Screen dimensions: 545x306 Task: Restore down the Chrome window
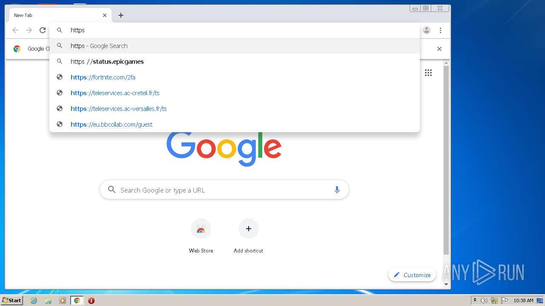(x=426, y=8)
